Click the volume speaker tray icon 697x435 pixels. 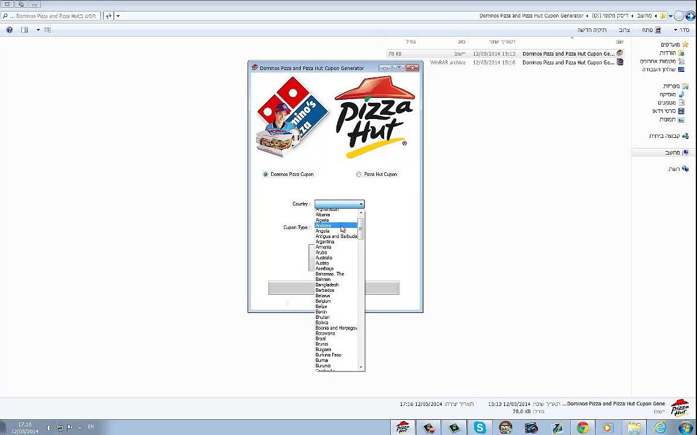tap(50, 428)
